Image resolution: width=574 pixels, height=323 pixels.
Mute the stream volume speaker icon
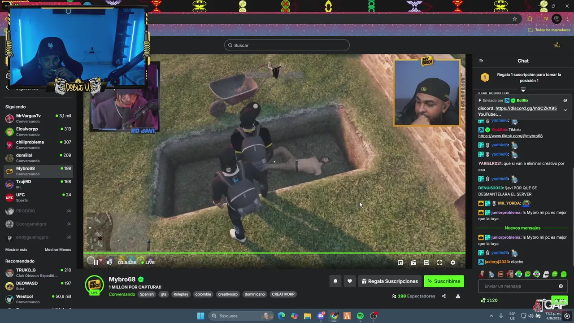(109, 262)
